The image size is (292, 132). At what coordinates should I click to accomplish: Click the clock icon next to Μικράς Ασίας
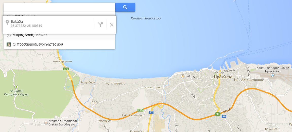click(x=9, y=35)
